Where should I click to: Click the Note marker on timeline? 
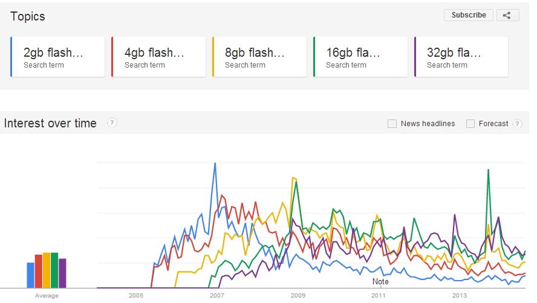click(380, 281)
